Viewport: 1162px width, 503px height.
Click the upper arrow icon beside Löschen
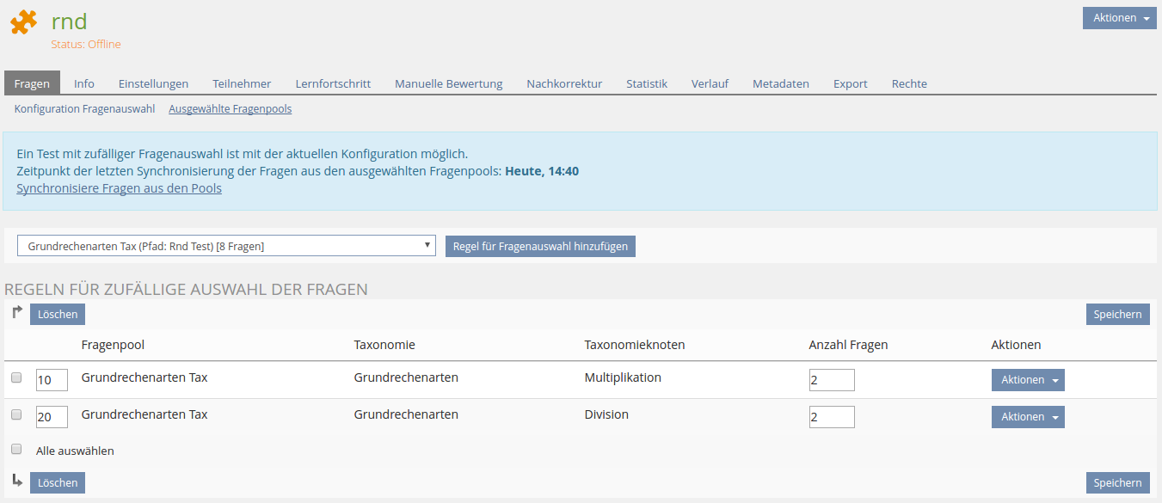16,313
